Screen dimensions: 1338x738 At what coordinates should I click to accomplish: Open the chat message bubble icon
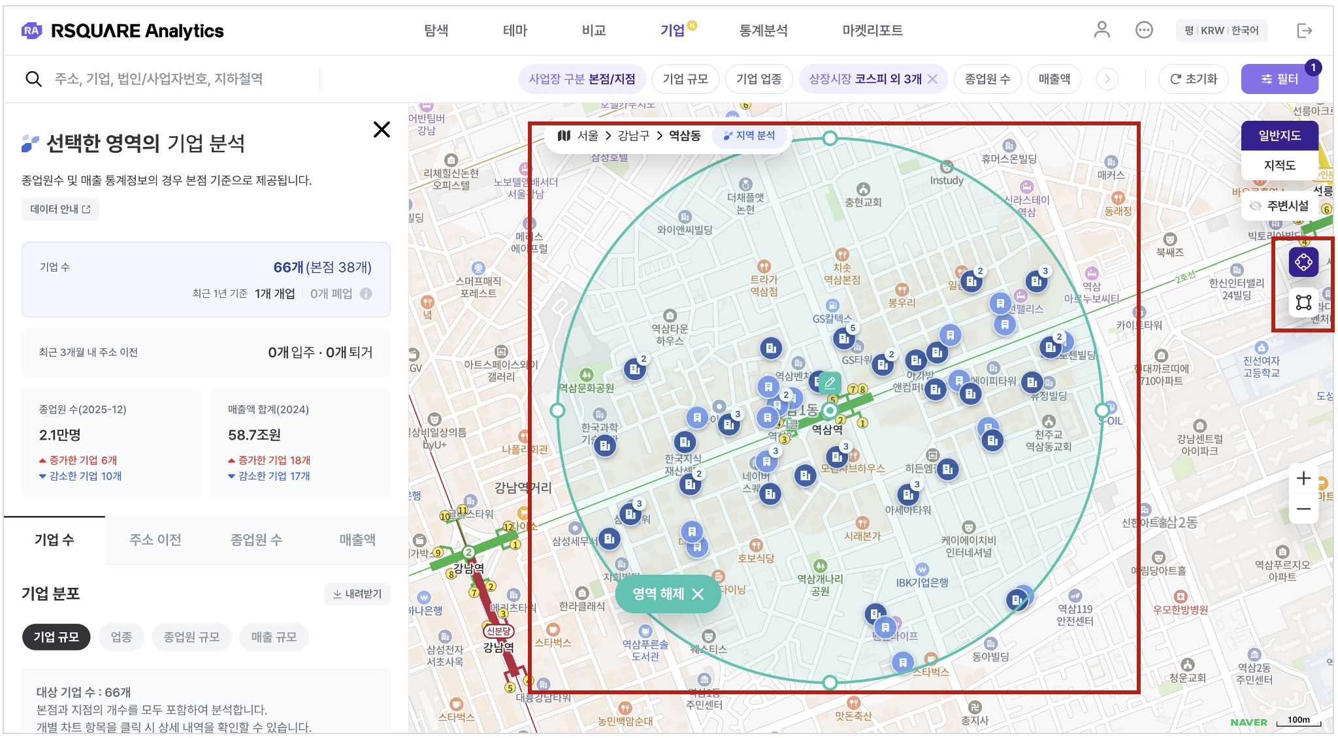coord(1143,30)
